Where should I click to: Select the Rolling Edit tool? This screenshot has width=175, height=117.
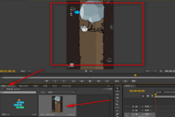117,98
